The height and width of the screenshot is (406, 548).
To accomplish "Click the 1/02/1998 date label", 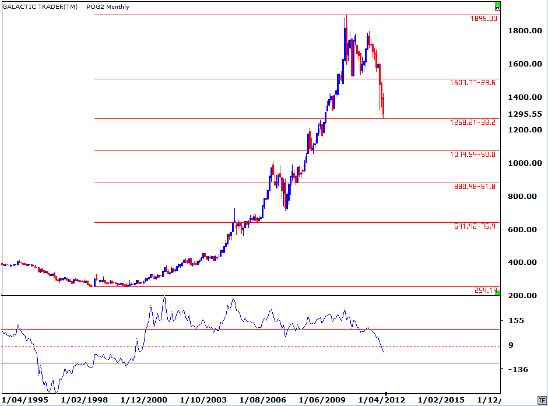I will 84,400.
